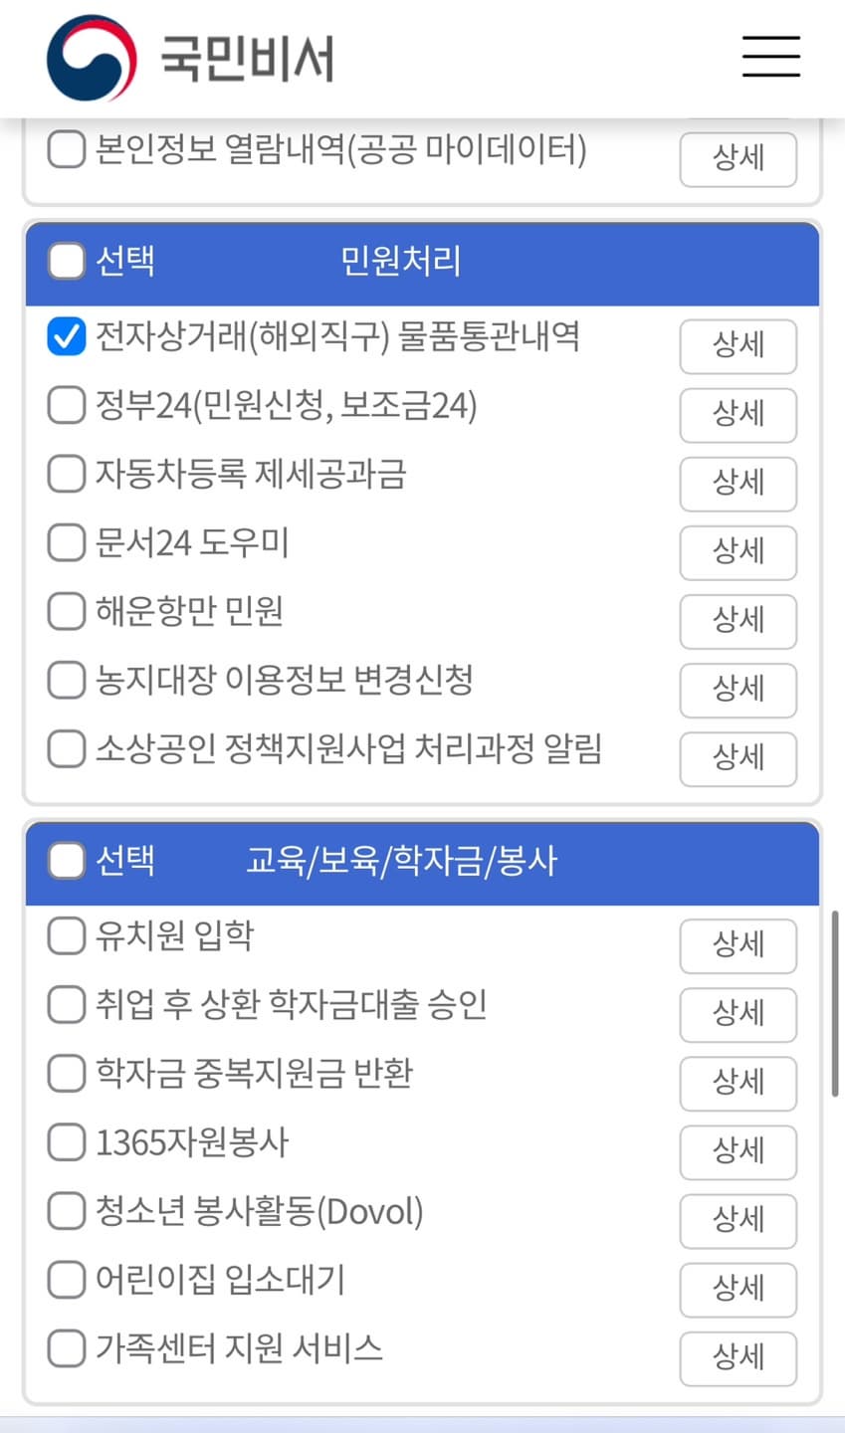Screen dimensions: 845x1433
Task: Toggle select-all for 민원처리 section
Action: 66,261
